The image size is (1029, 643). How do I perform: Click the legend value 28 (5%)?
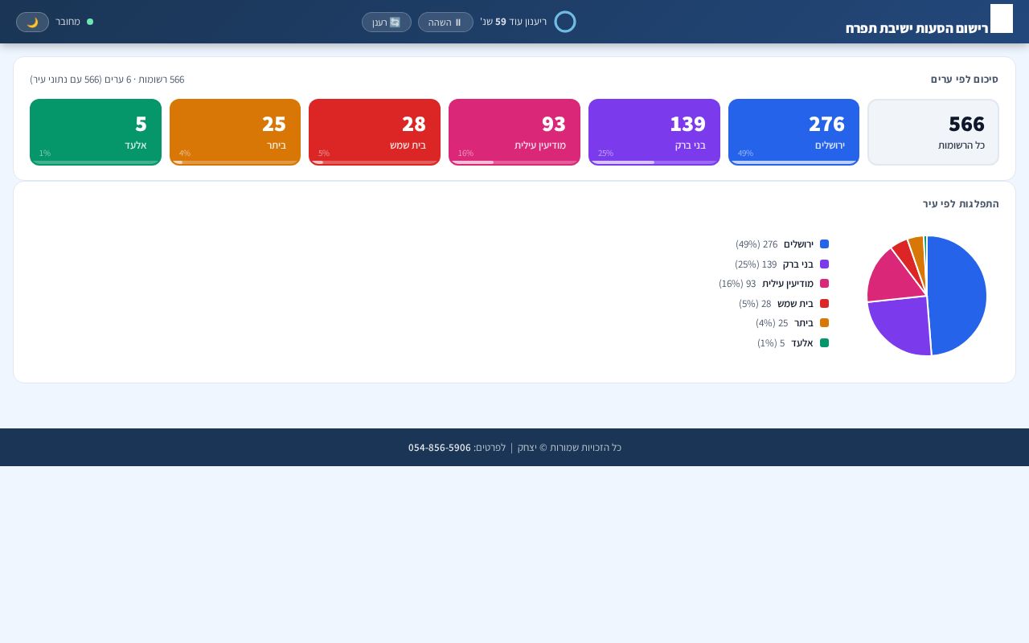click(x=755, y=304)
